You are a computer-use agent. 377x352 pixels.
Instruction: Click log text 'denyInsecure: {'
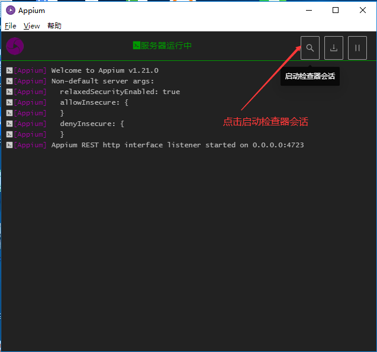click(x=92, y=124)
